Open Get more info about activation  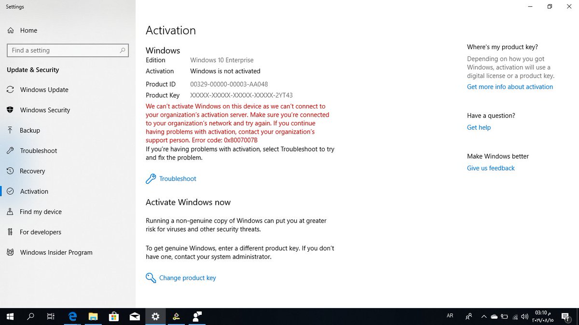click(510, 87)
